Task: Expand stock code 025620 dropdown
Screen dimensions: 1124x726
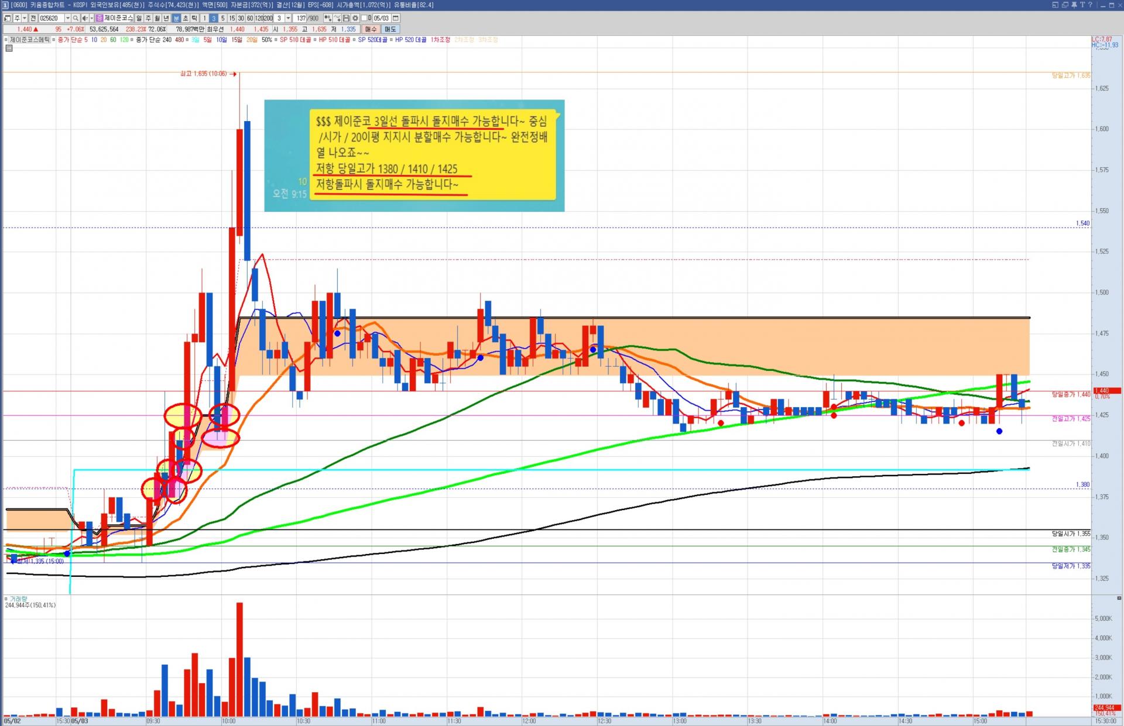Action: [x=68, y=18]
